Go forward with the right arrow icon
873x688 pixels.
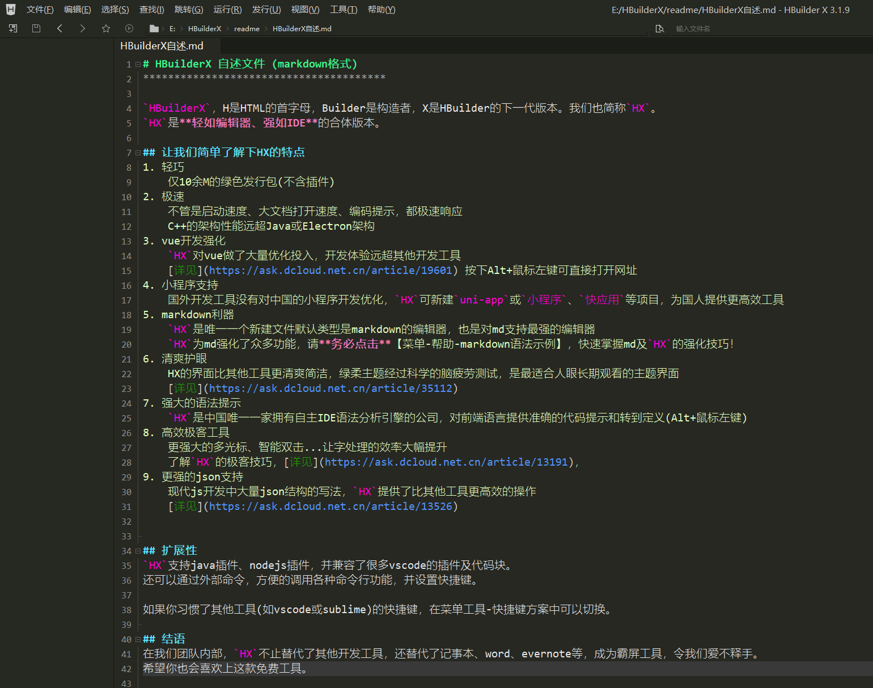tap(83, 28)
